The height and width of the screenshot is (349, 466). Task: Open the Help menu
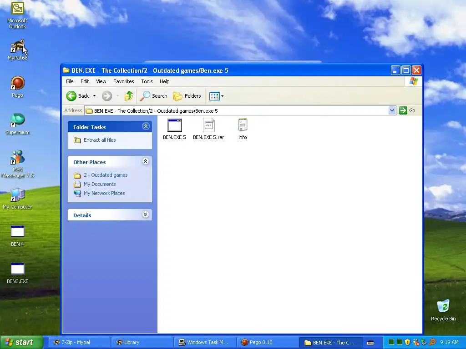point(164,81)
